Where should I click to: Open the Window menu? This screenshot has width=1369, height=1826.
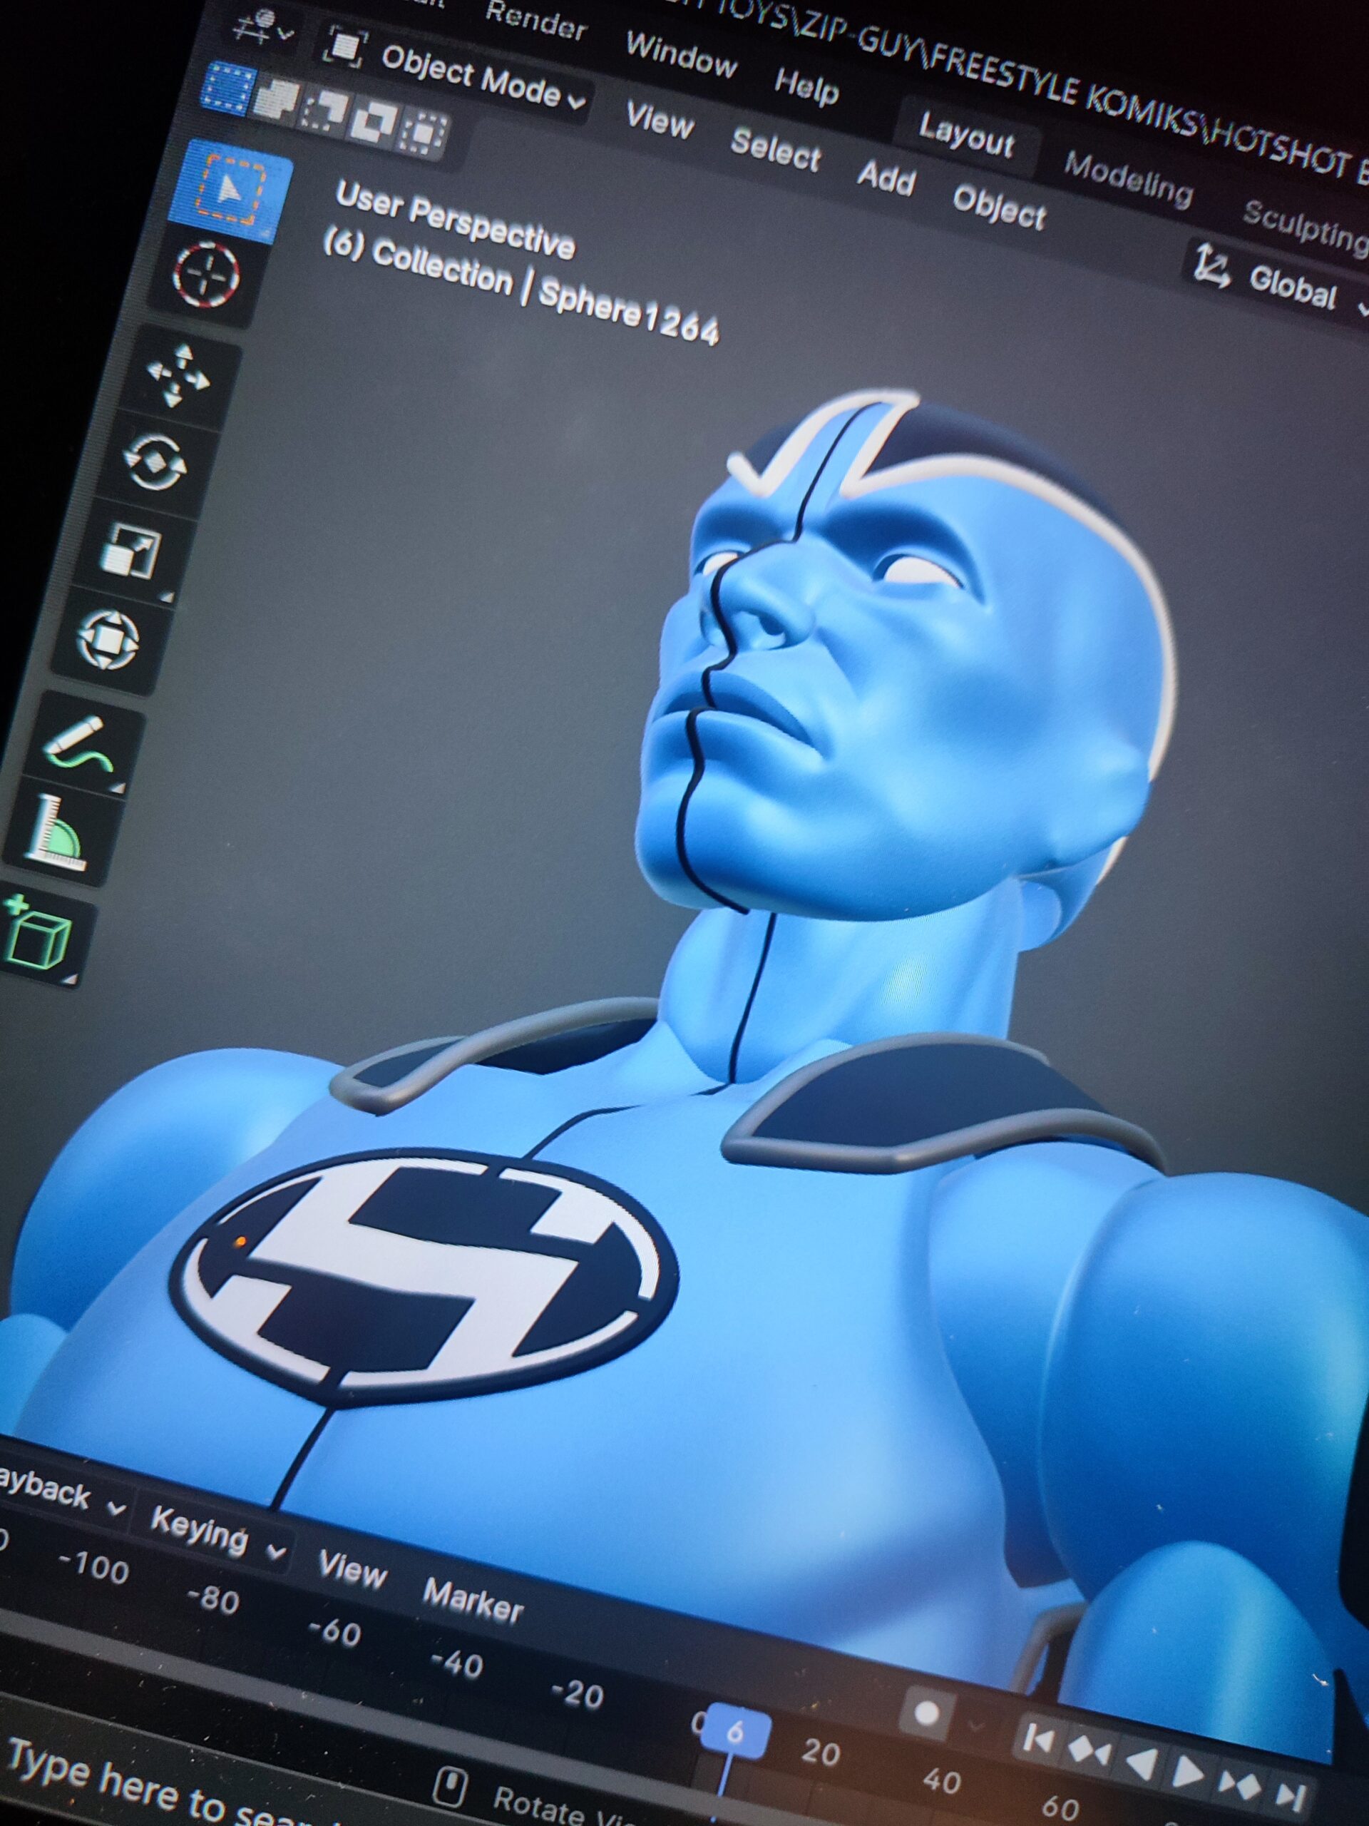[682, 54]
